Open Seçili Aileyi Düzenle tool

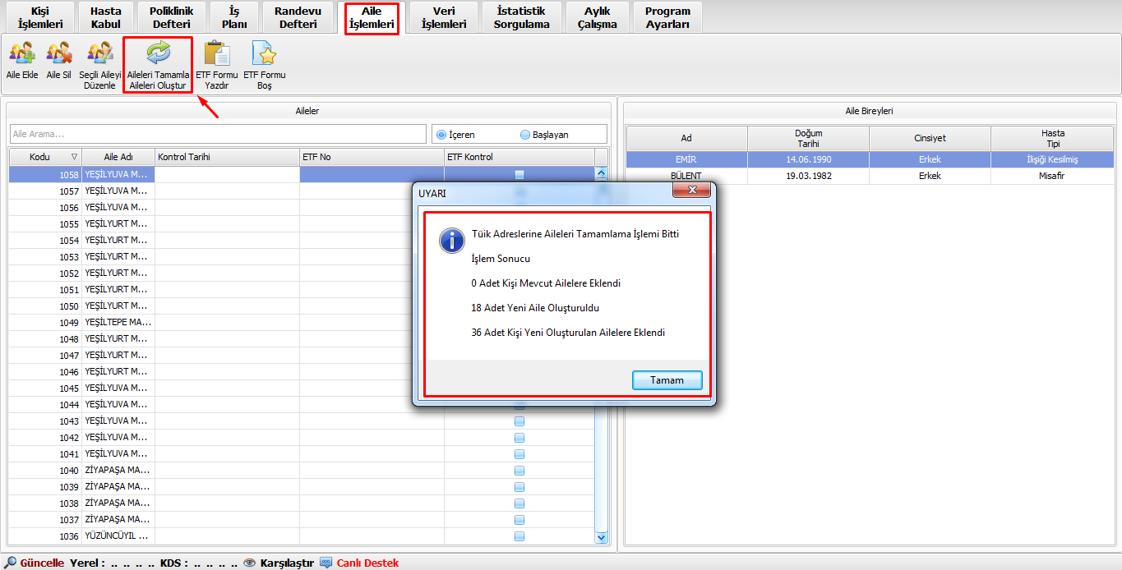(99, 54)
